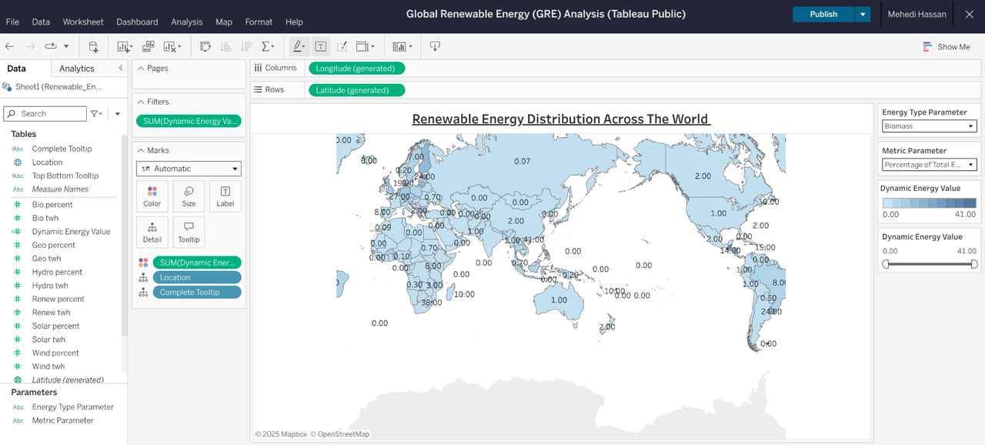Open the Format menu
The image size is (985, 445).
click(259, 22)
